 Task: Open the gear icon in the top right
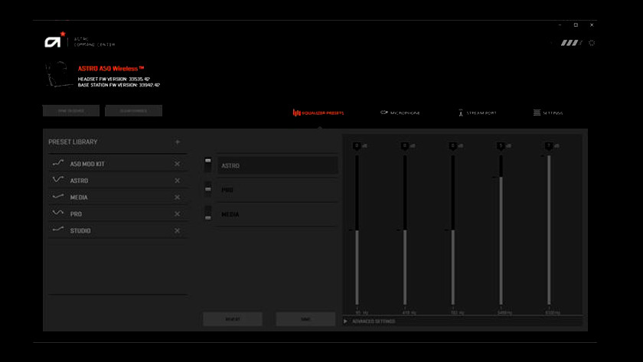point(592,43)
